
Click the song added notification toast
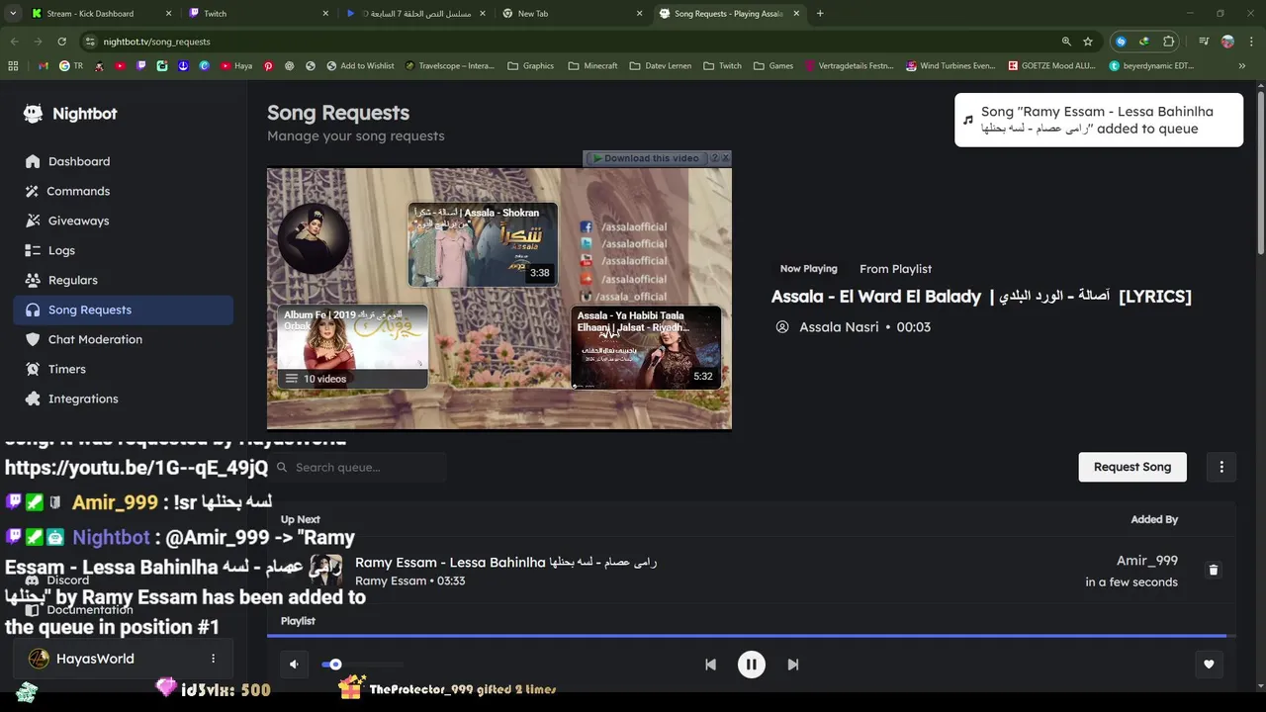[x=1099, y=120]
